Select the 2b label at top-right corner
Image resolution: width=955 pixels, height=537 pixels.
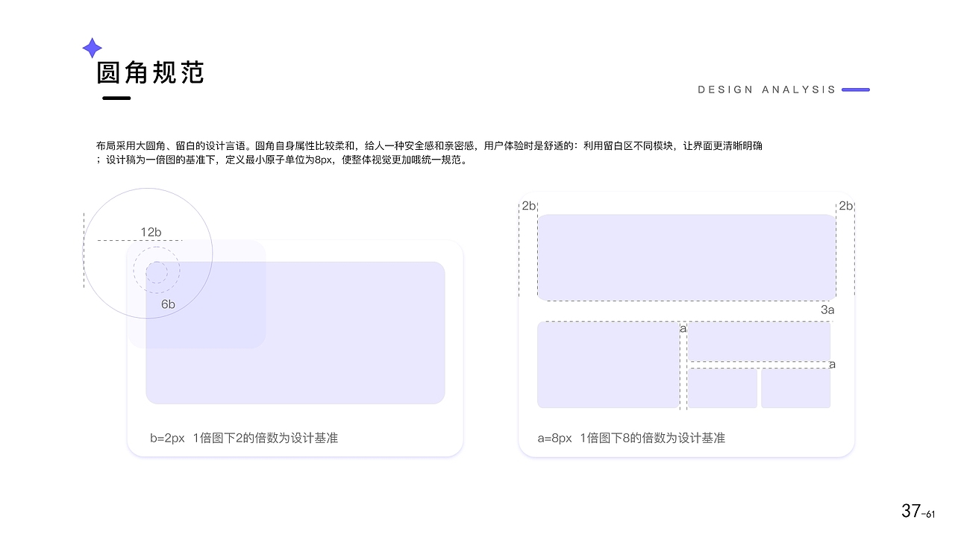click(x=846, y=204)
